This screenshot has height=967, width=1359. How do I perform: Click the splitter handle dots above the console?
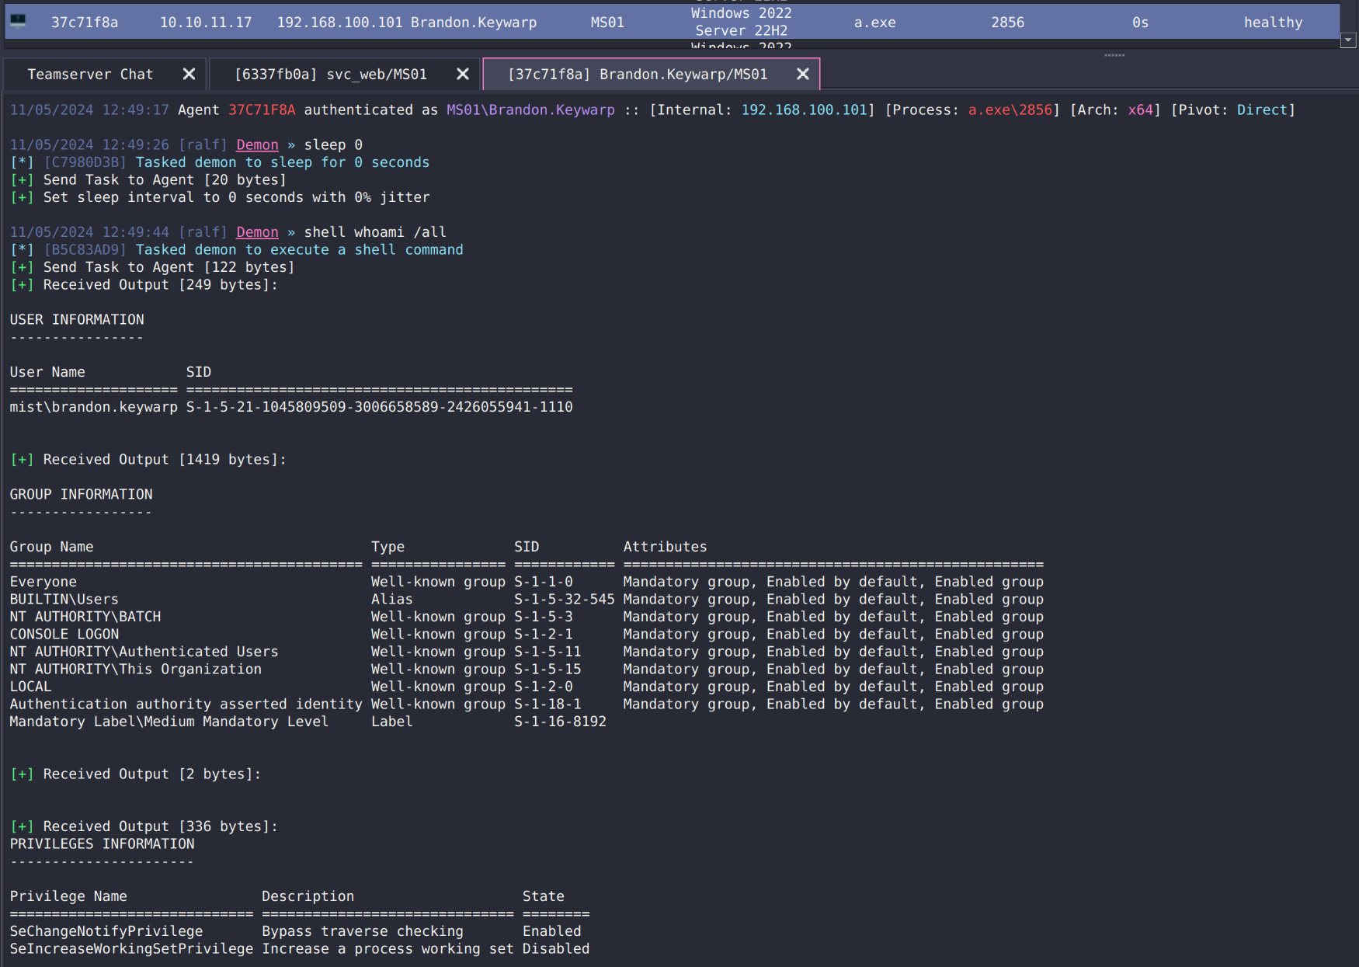(x=1114, y=55)
